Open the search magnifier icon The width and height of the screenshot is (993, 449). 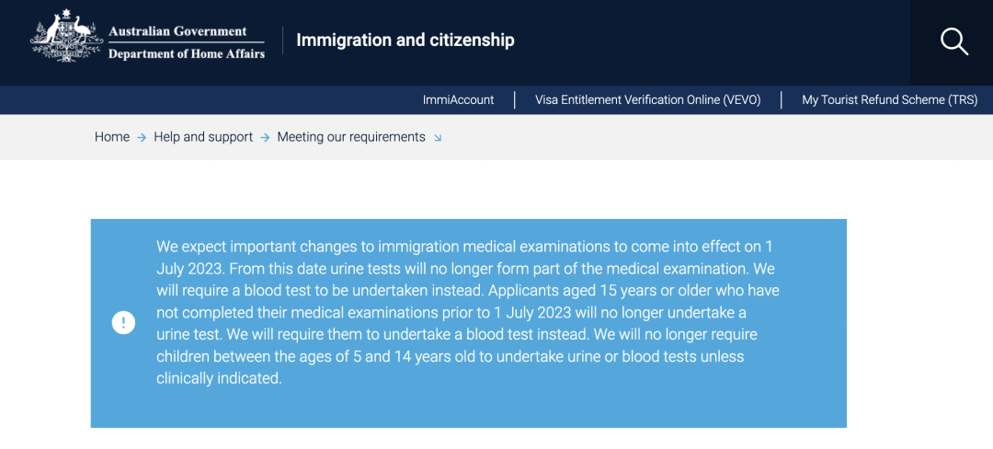click(953, 41)
